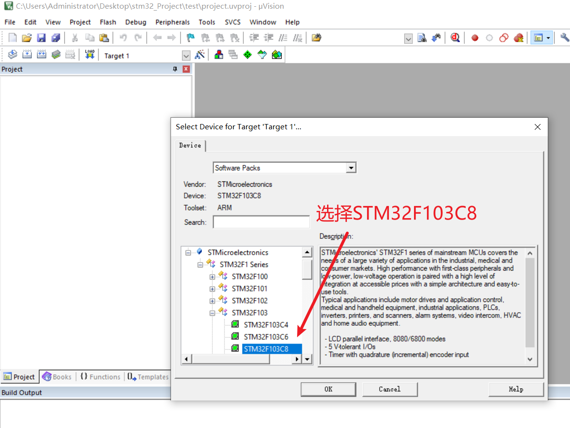Viewport: 570px width, 428px height.
Task: Click the Description scrollbar down arrow
Action: pyautogui.click(x=530, y=359)
